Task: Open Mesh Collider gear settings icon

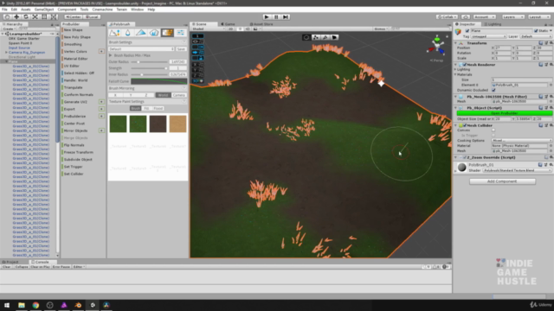Action: (x=551, y=125)
